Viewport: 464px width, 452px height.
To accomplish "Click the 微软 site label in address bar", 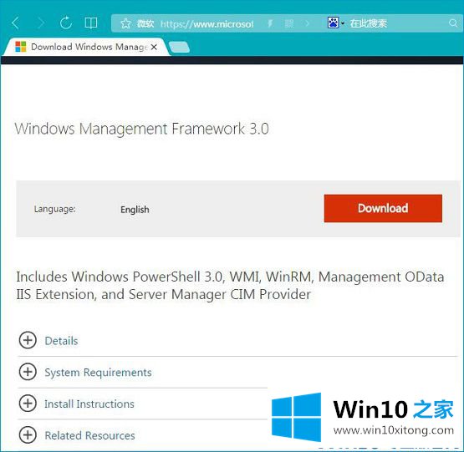I will point(145,23).
